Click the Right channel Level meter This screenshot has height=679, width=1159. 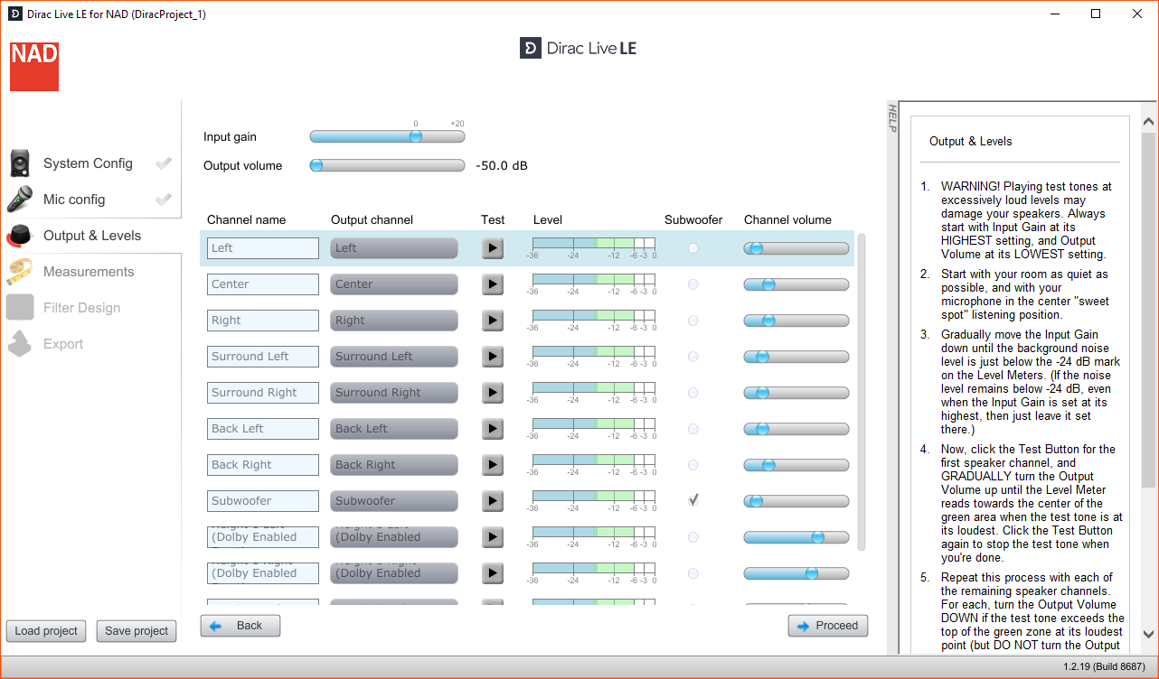click(594, 321)
